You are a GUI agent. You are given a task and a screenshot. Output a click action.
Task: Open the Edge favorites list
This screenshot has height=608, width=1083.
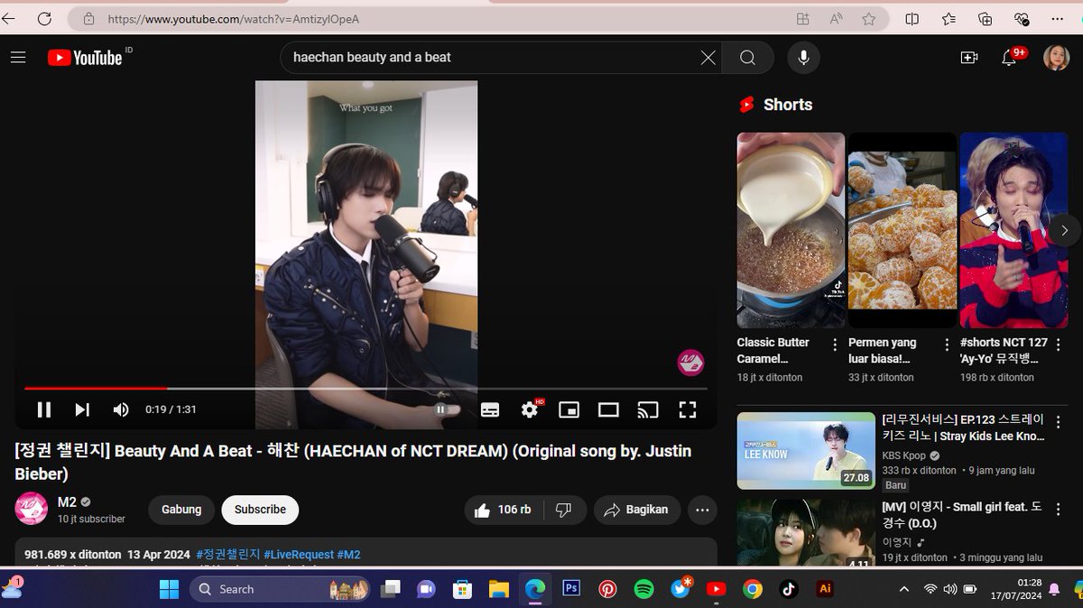tap(949, 19)
